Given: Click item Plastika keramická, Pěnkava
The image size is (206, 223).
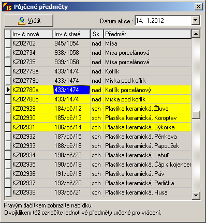Looking at the screenshot, I should 148,137.
